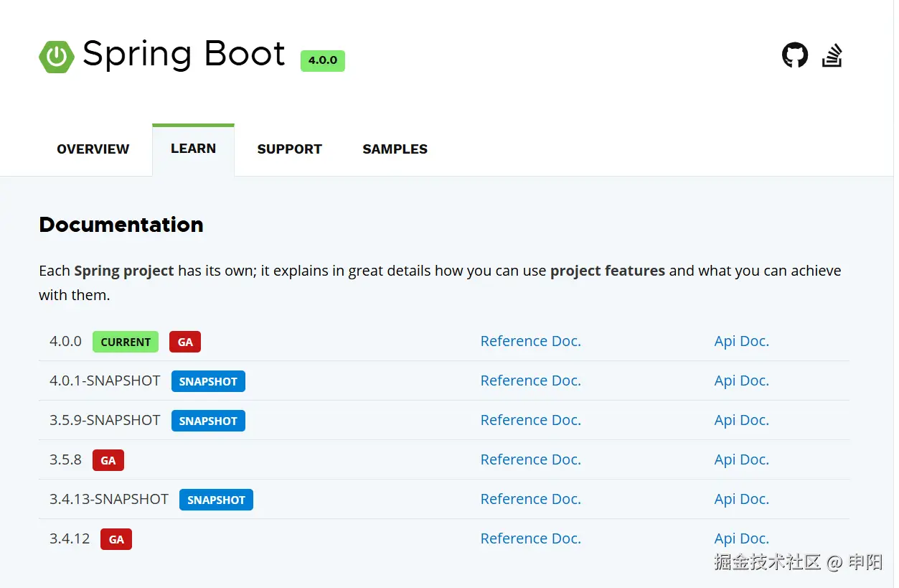Click the Stack Overflow icon

pos(832,55)
